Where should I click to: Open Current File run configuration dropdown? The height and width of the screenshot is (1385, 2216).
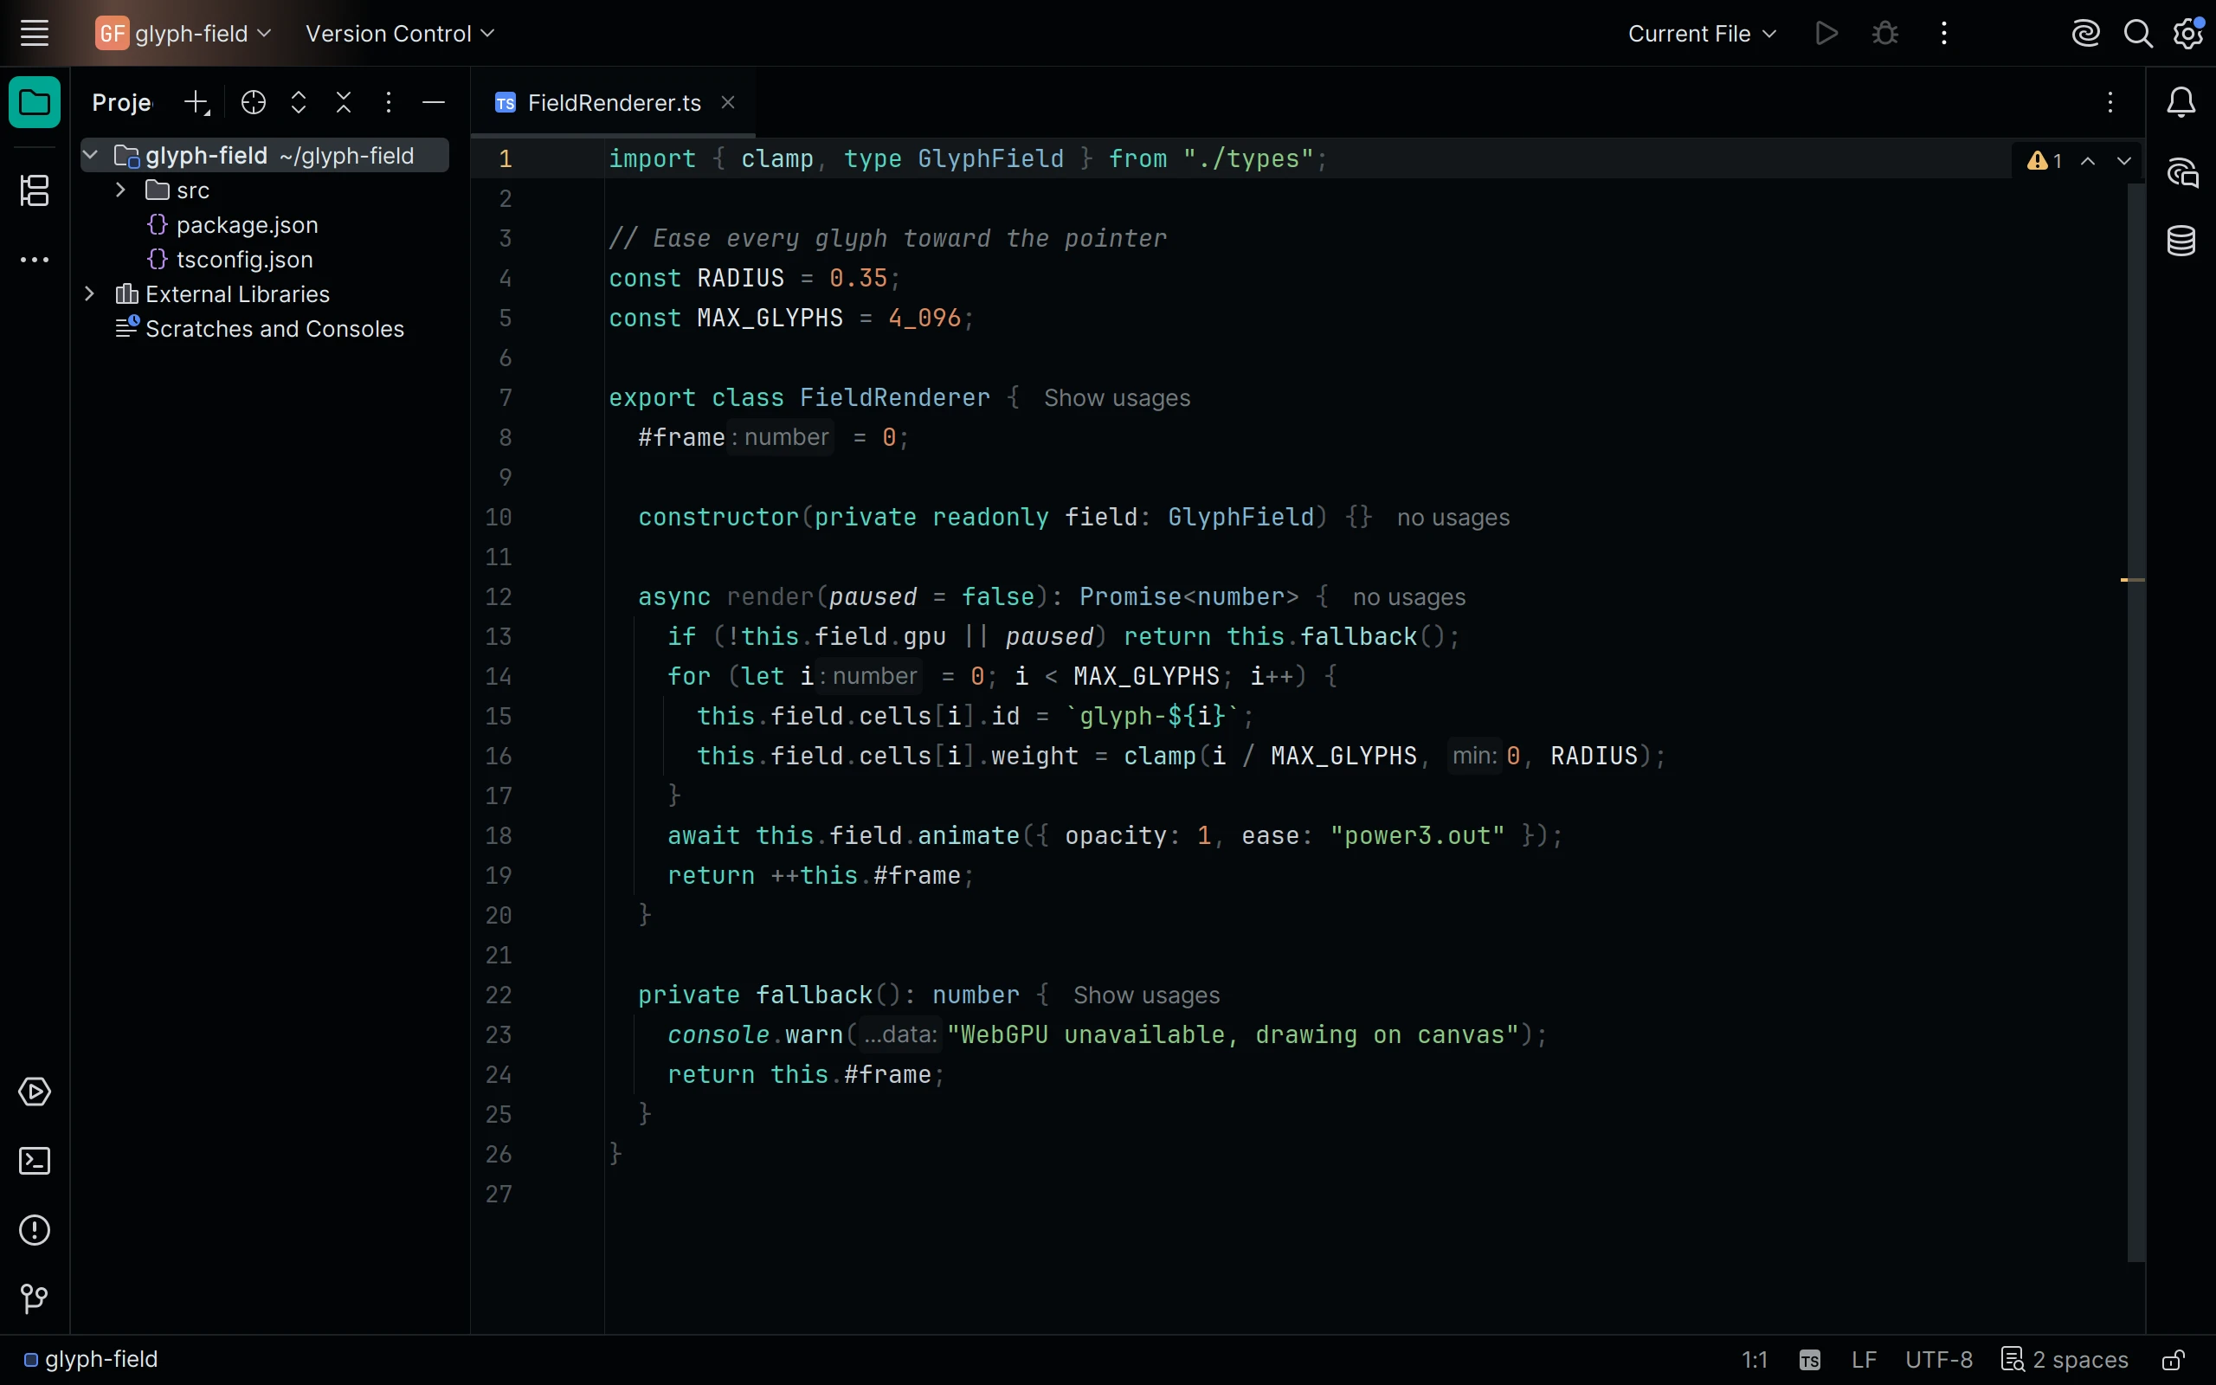tap(1703, 34)
